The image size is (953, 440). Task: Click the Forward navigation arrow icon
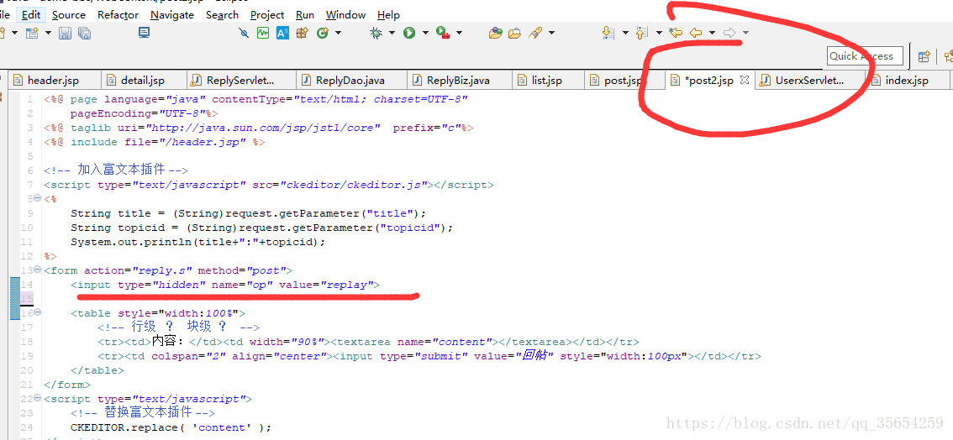pos(729,33)
